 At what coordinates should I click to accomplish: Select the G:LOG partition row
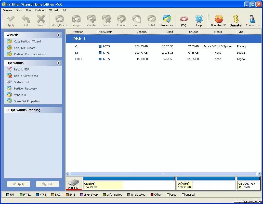(164, 59)
